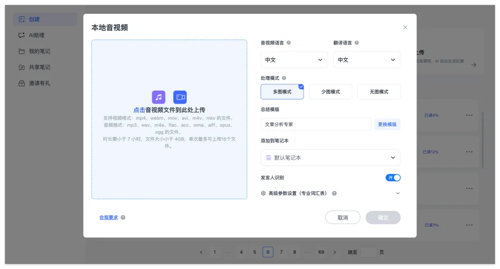Click the 共享笔记 folder icon
The image size is (500, 269).
[22, 67]
